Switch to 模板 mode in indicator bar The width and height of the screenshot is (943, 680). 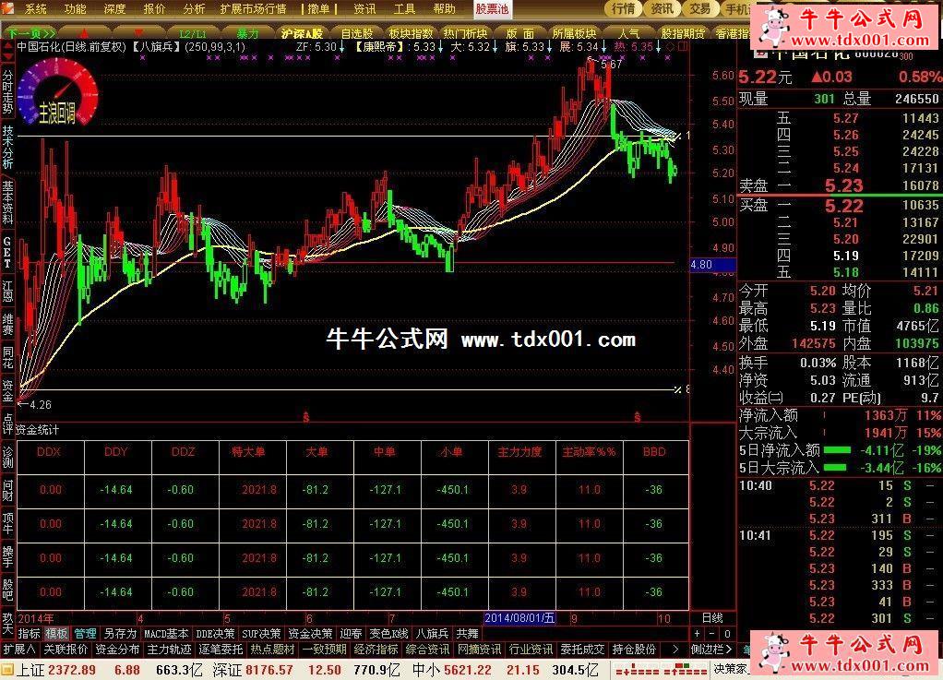tap(57, 634)
